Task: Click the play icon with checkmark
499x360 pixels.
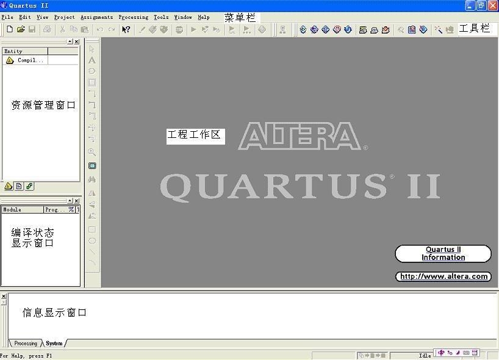Action: tap(205, 30)
